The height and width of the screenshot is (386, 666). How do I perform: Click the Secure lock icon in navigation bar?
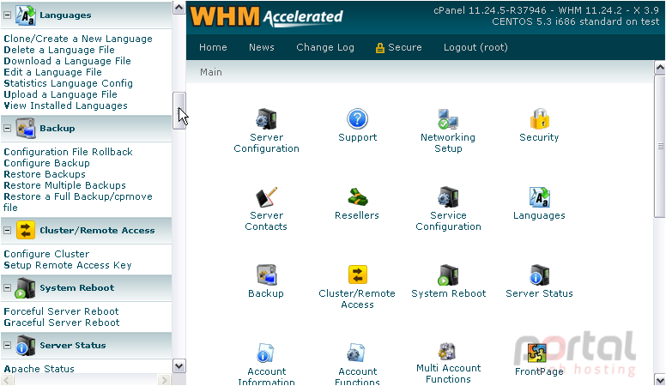[379, 48]
